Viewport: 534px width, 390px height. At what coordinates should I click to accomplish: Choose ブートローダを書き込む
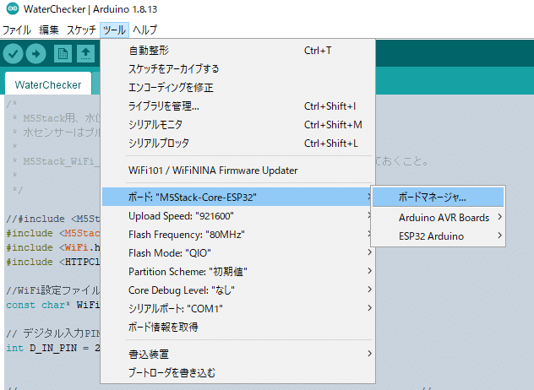point(237,372)
